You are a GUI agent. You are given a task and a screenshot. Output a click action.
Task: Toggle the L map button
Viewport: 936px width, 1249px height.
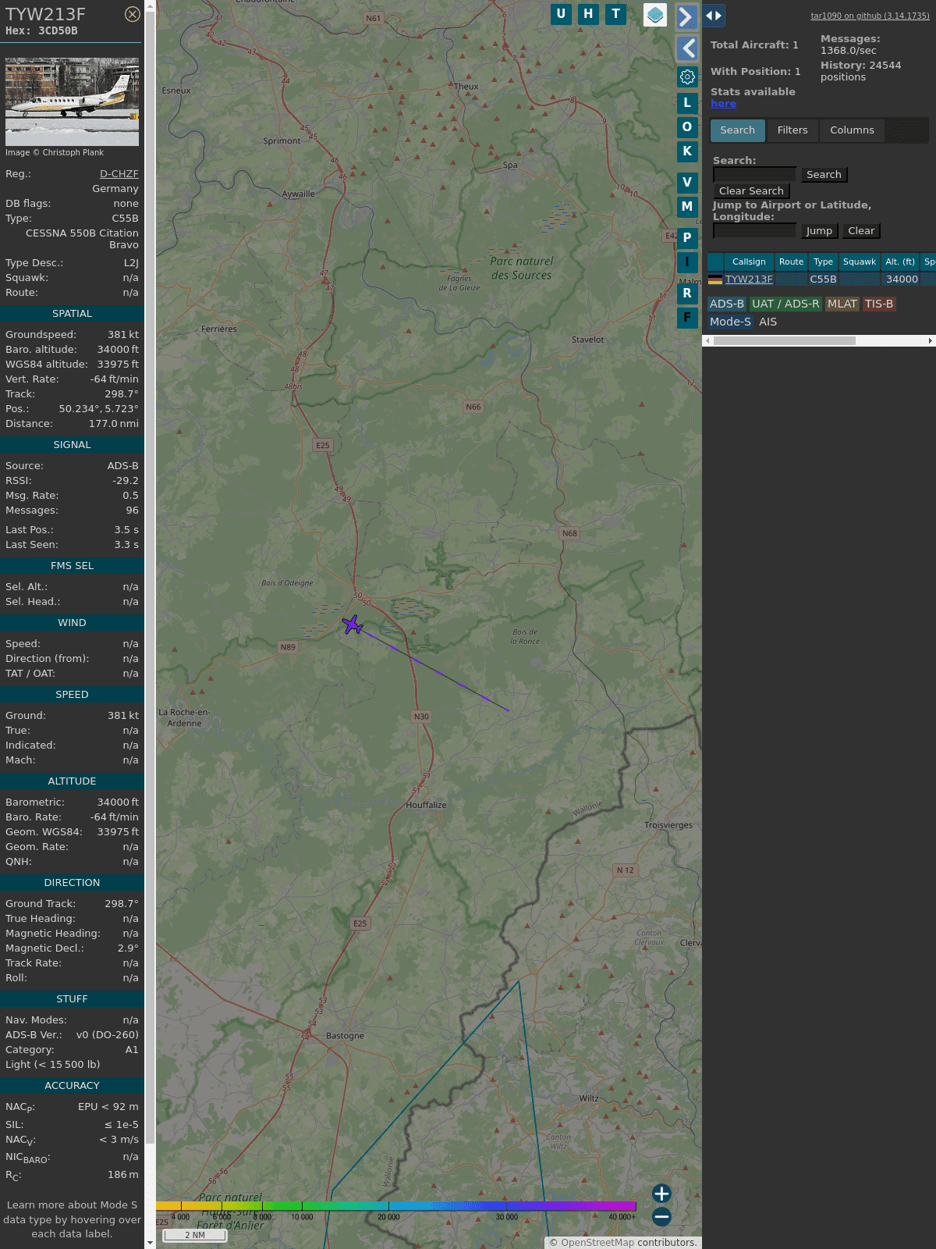click(x=687, y=102)
